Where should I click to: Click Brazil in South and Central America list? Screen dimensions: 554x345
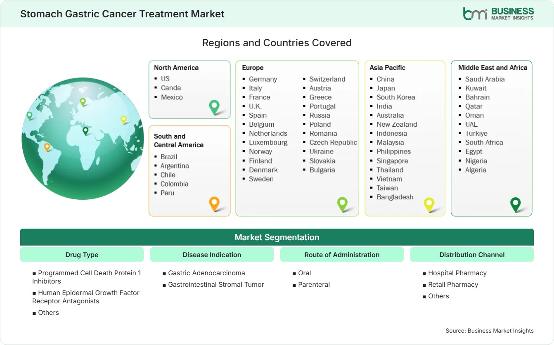coord(169,156)
